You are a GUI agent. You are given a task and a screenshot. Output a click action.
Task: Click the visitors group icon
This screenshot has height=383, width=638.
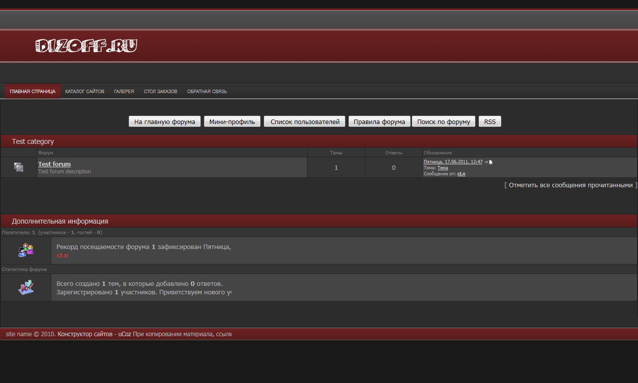[26, 250]
